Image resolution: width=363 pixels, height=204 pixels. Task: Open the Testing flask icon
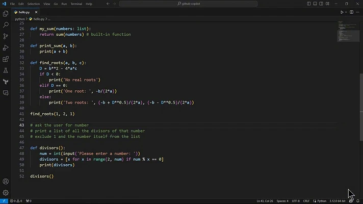(6, 70)
